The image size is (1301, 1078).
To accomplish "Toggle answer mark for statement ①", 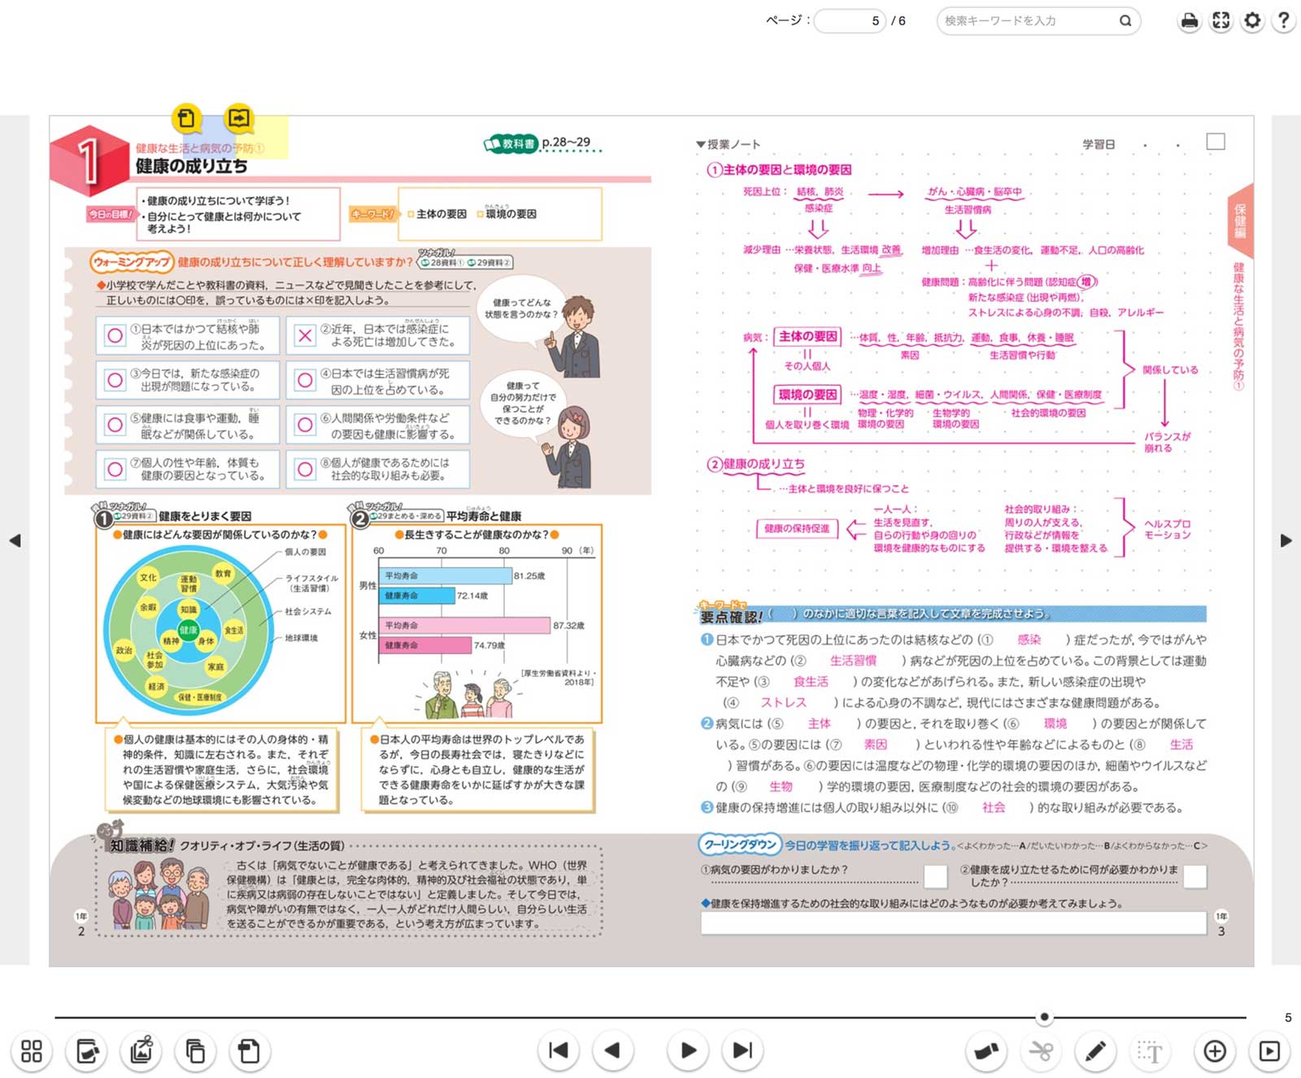I will (115, 335).
